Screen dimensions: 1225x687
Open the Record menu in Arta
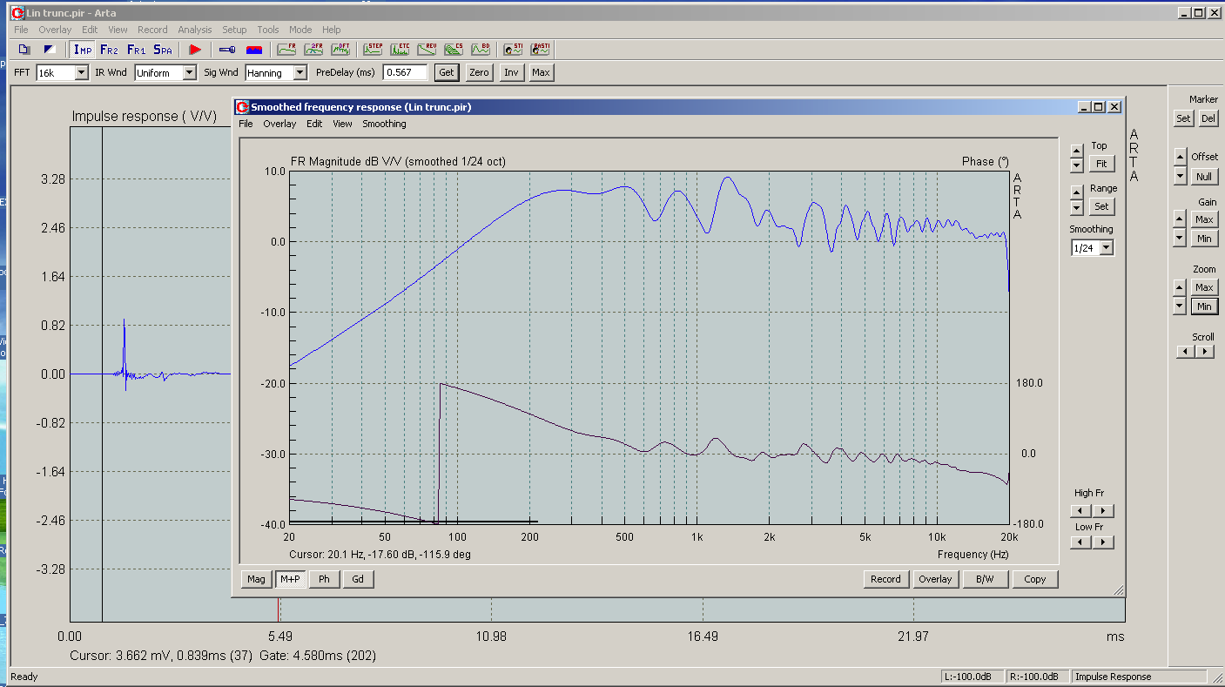pos(152,30)
